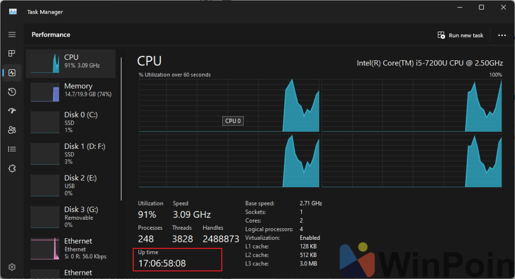This screenshot has width=515, height=279.
Task: Go to the Processes page icon
Action: tap(12, 53)
